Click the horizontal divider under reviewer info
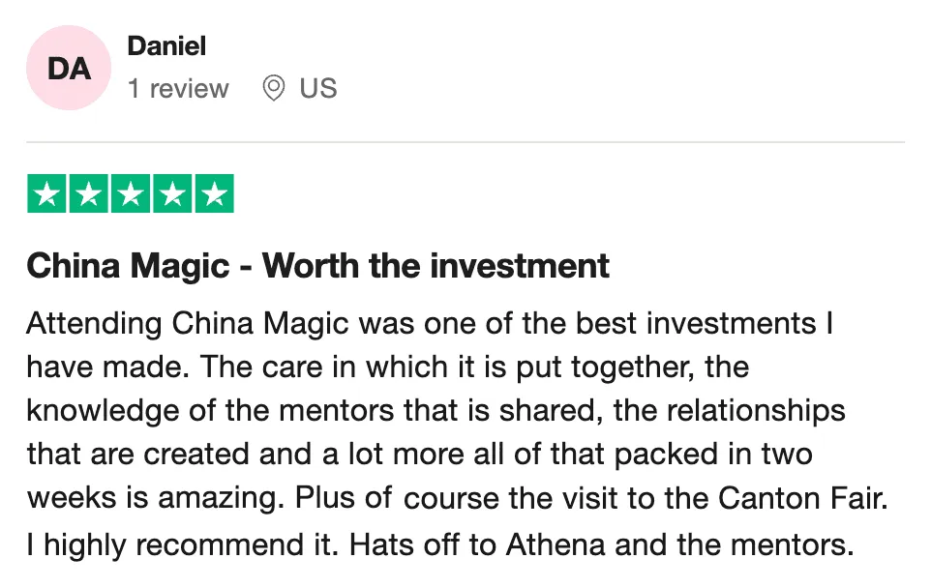Image resolution: width=931 pixels, height=588 pixels. coord(465,142)
